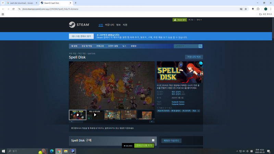
Task: Select the fourth screenshot thumbnail
Action: point(129,115)
